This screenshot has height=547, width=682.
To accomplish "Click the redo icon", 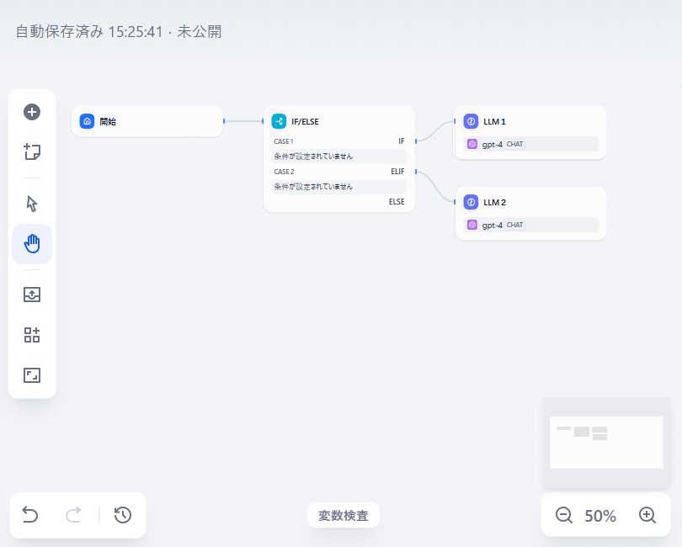I will (73, 515).
